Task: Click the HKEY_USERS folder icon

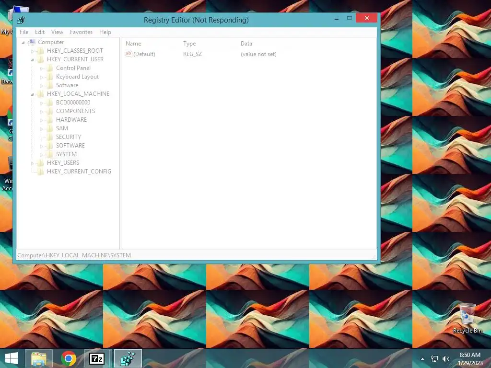Action: pos(40,163)
